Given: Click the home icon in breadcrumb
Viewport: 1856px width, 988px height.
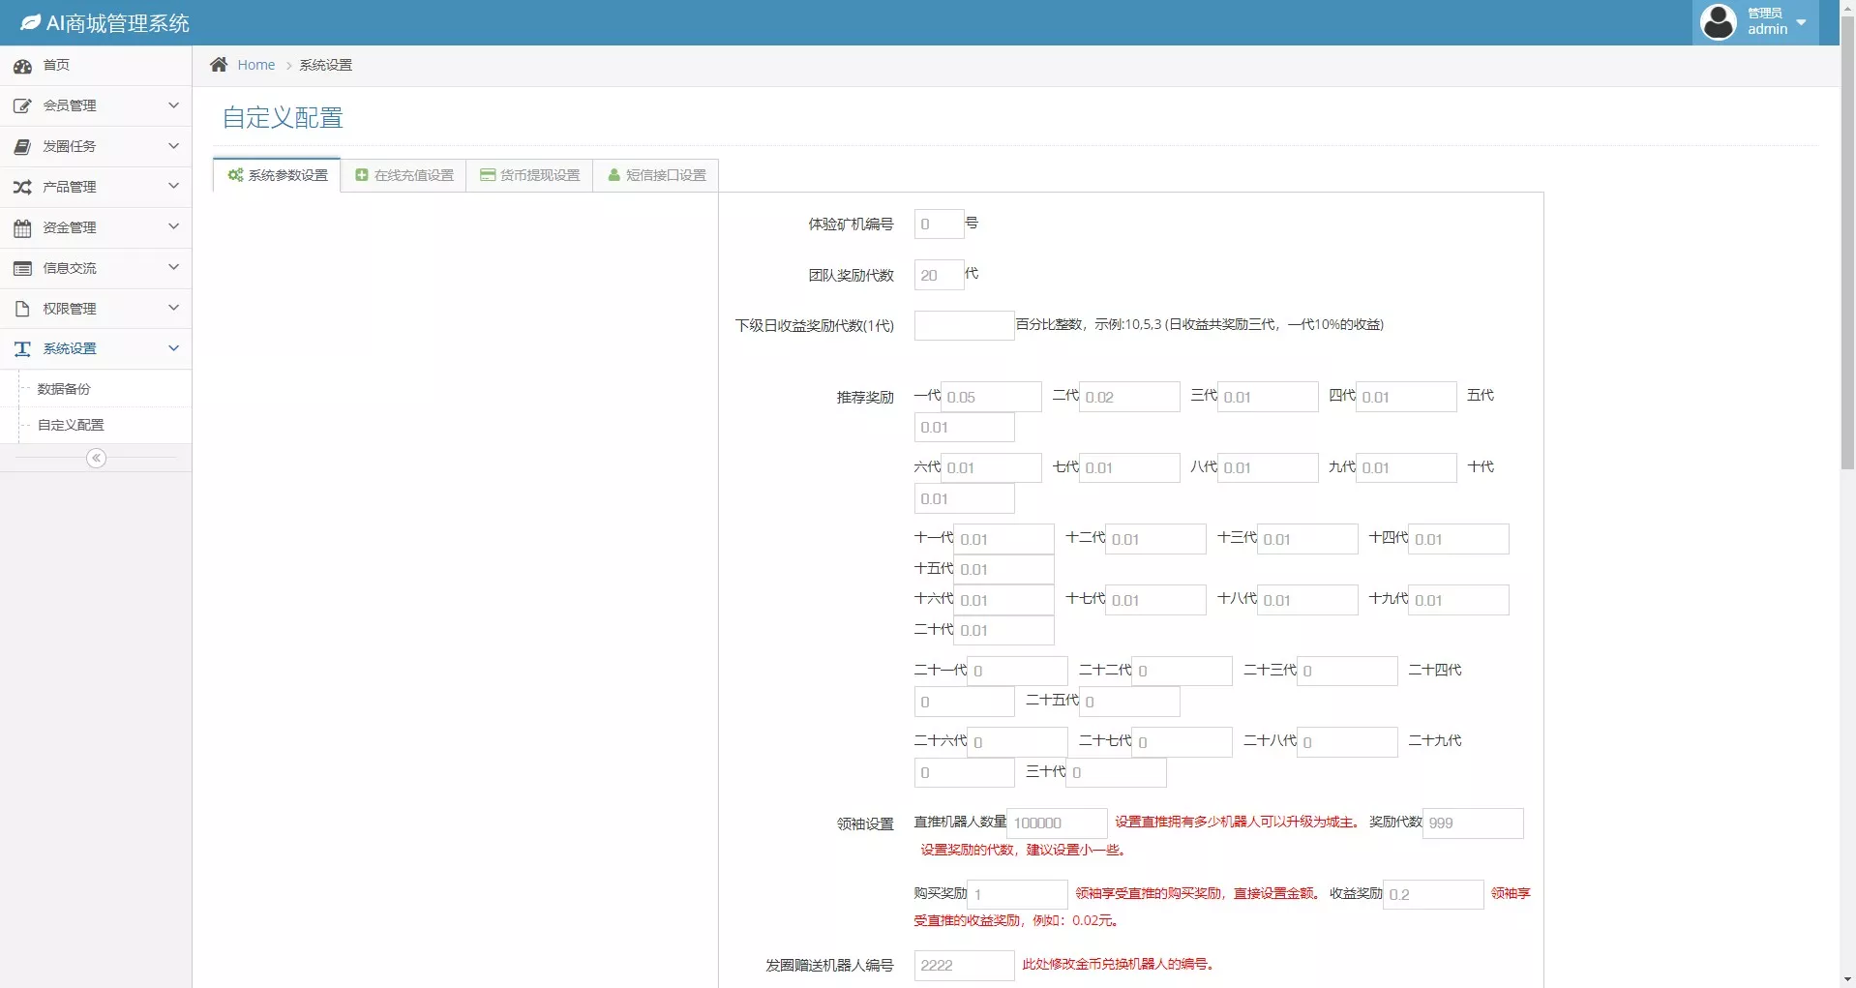Looking at the screenshot, I should pyautogui.click(x=219, y=65).
